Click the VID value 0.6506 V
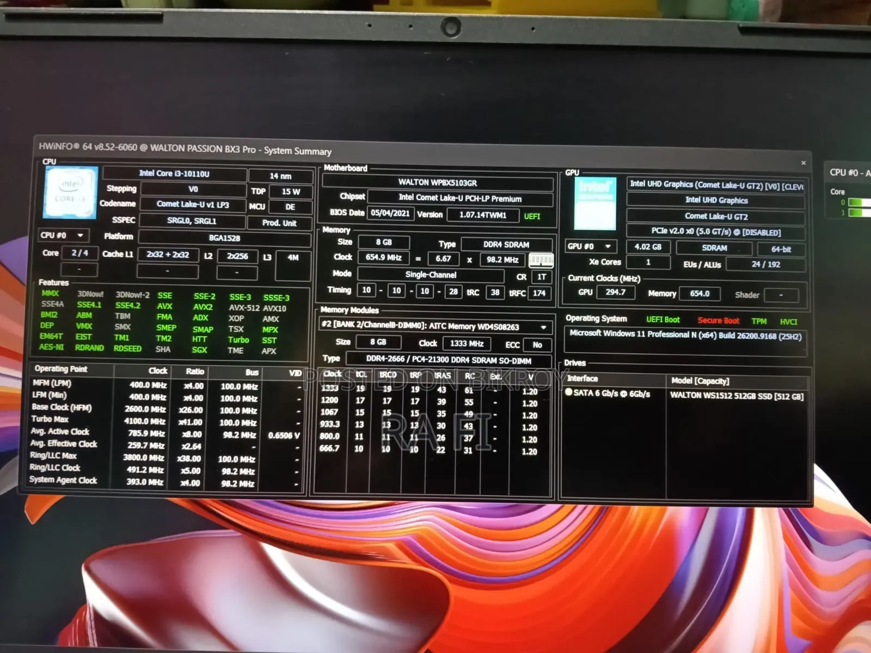The height and width of the screenshot is (653, 871). pyautogui.click(x=284, y=435)
